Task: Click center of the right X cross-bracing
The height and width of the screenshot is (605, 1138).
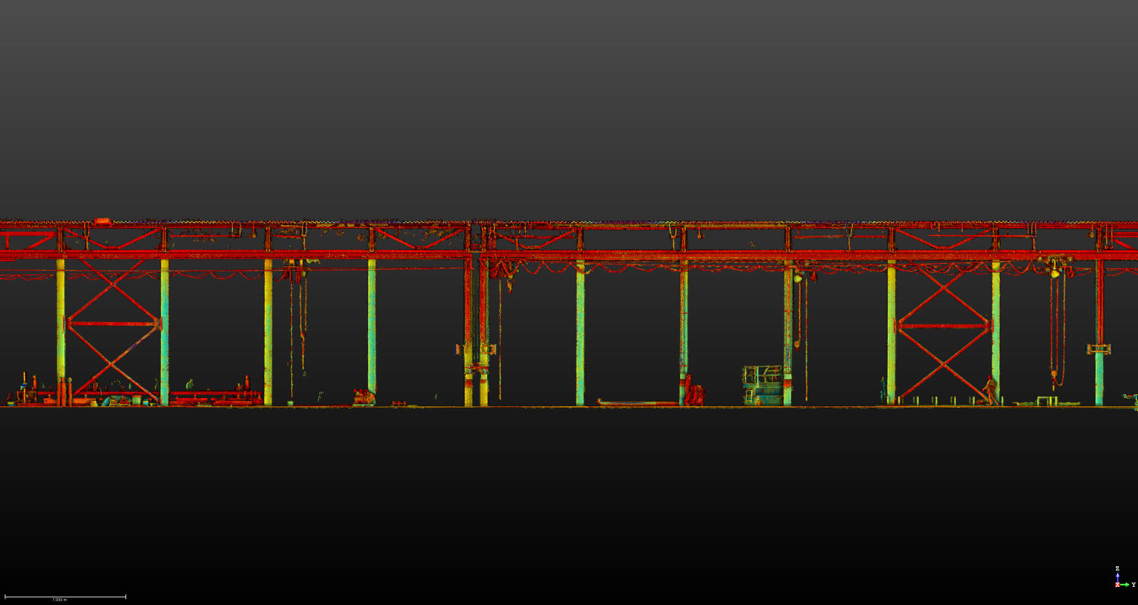Action: [x=943, y=326]
